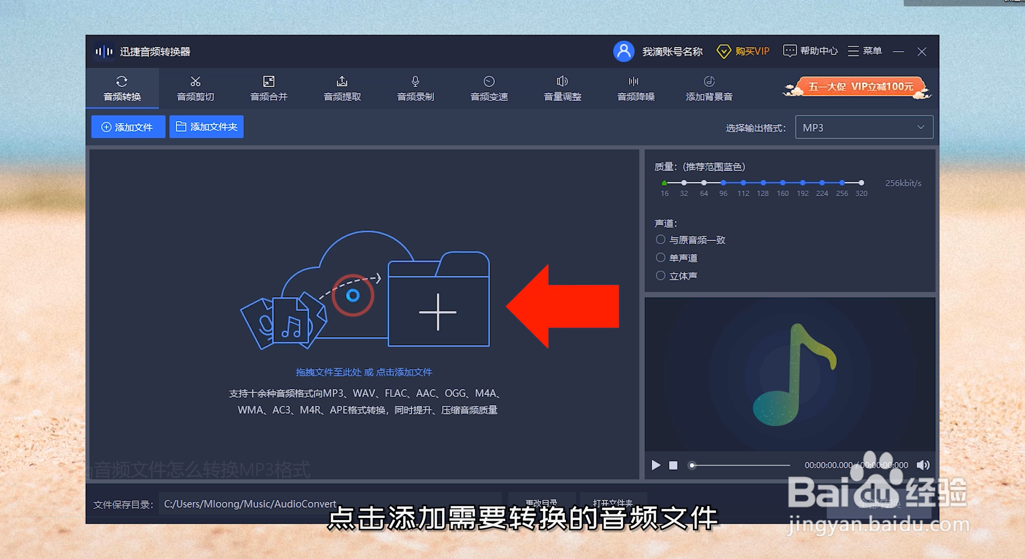Set quality slider to 16 kbit/s

pyautogui.click(x=664, y=183)
